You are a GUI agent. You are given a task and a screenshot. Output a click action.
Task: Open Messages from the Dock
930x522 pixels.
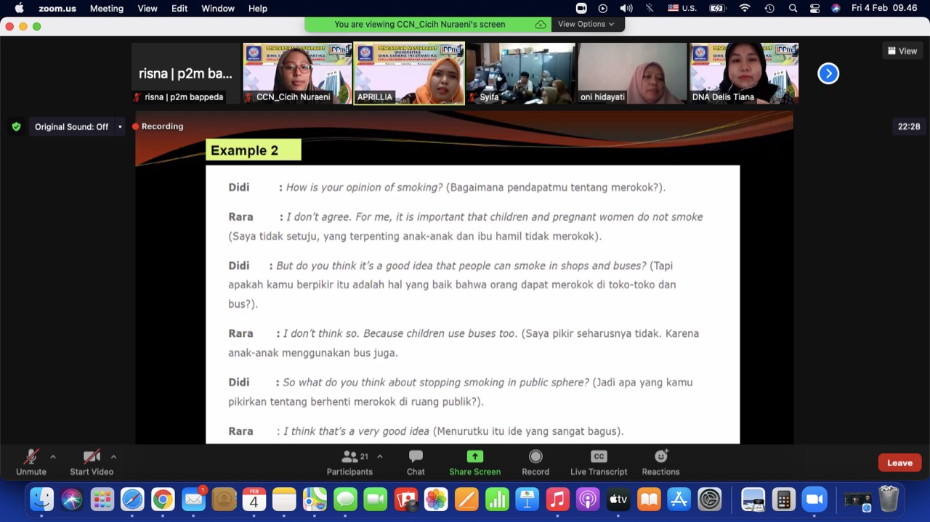(345, 499)
